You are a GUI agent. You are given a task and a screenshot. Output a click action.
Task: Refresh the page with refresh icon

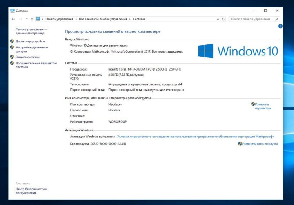tap(223, 19)
